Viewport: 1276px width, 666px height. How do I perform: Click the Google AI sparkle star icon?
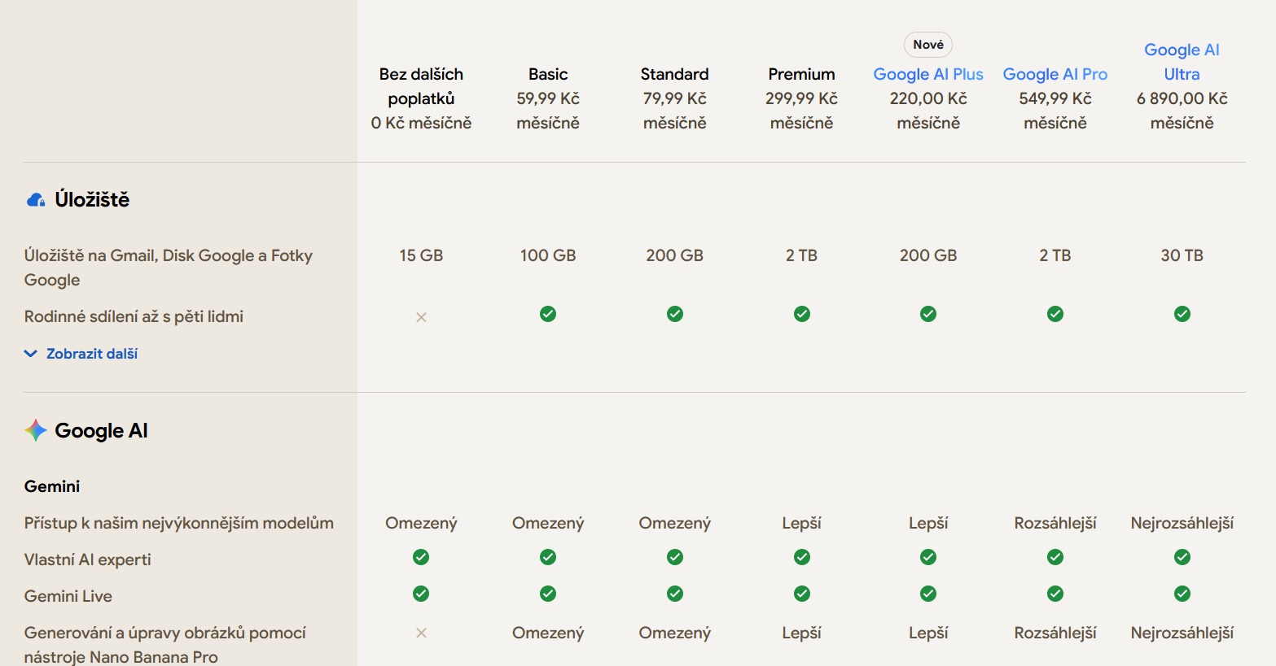pyautogui.click(x=36, y=430)
